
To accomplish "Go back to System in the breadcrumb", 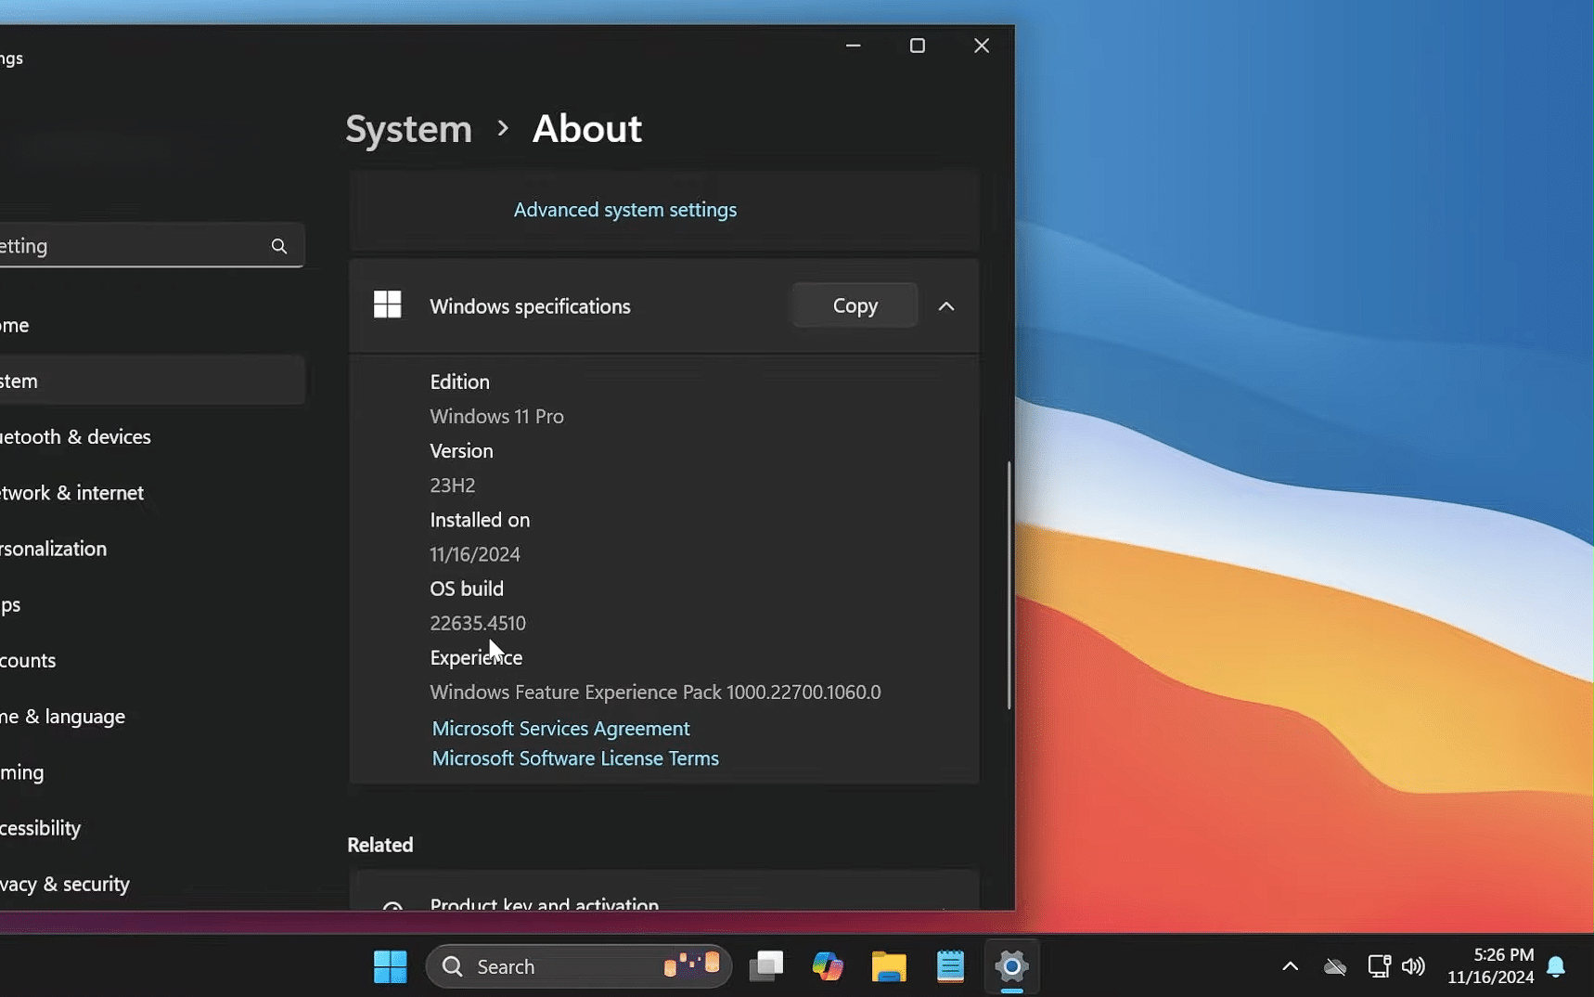I will pyautogui.click(x=408, y=128).
